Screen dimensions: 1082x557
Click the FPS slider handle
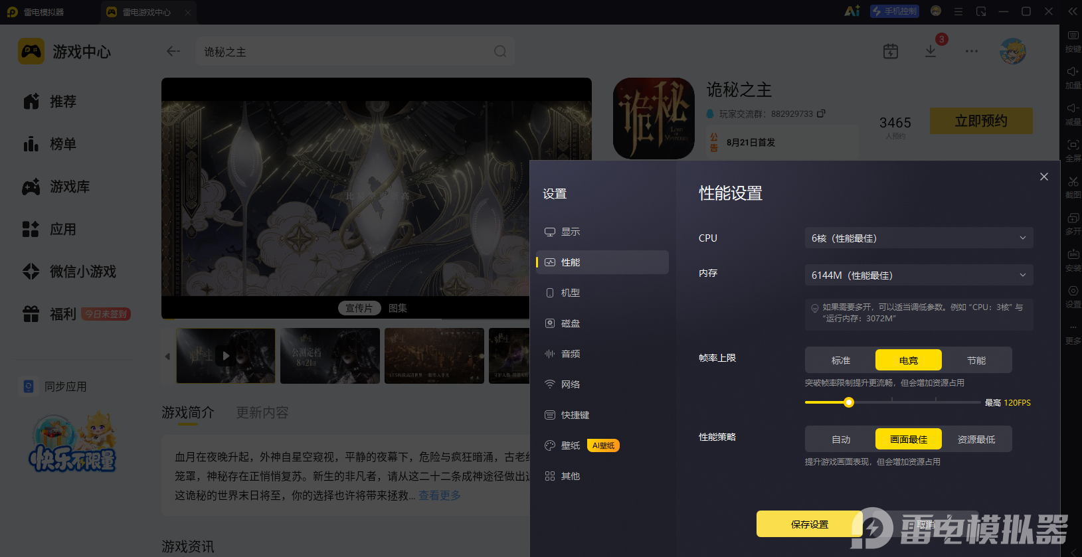click(x=849, y=402)
